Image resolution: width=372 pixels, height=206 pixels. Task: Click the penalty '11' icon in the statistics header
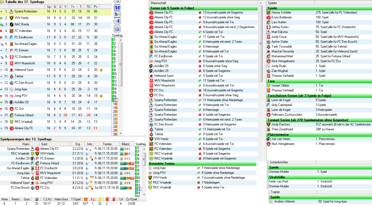pos(86,199)
